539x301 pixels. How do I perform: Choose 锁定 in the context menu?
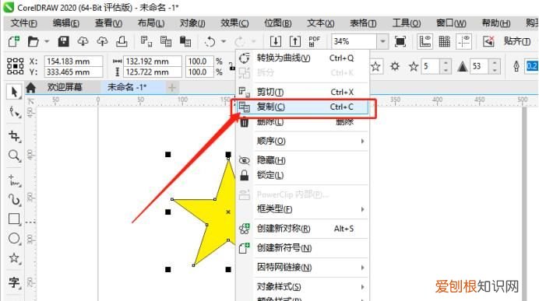(302, 175)
